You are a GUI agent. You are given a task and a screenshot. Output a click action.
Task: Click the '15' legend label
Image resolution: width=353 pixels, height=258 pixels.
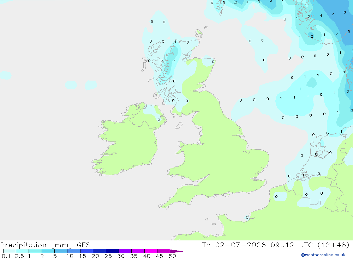(x=83, y=256)
